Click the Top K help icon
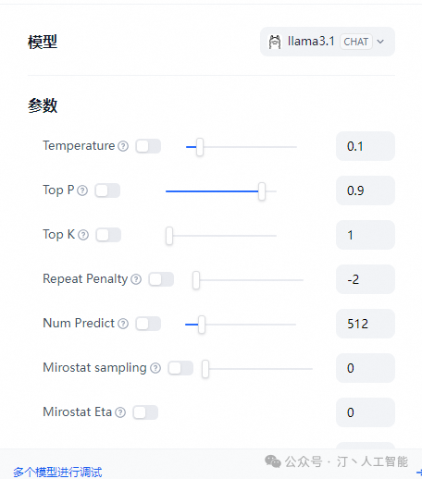 point(83,235)
